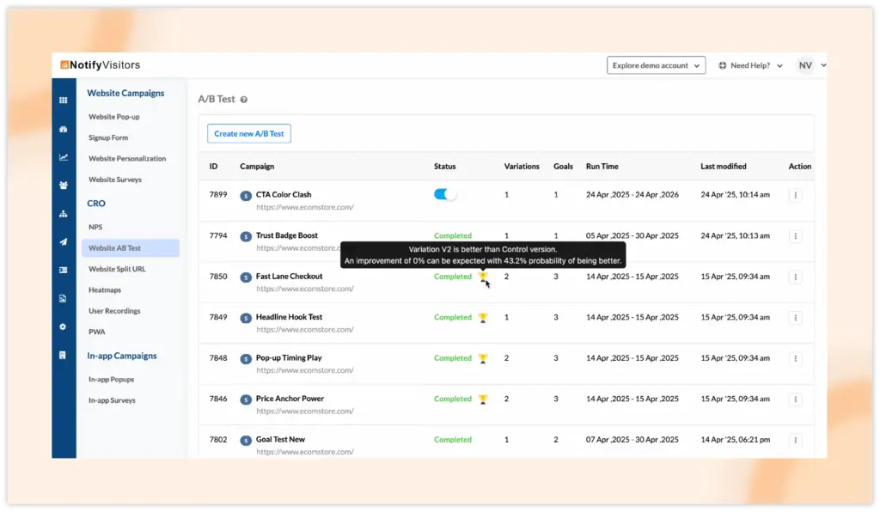The height and width of the screenshot is (512, 880).
Task: Open action menu for Trust Badge Boost row
Action: point(795,235)
